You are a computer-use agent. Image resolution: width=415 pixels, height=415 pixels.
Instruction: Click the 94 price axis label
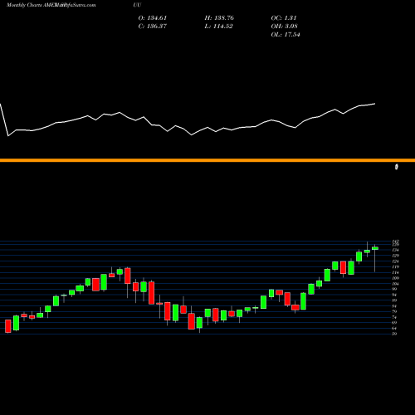coord(394,295)
